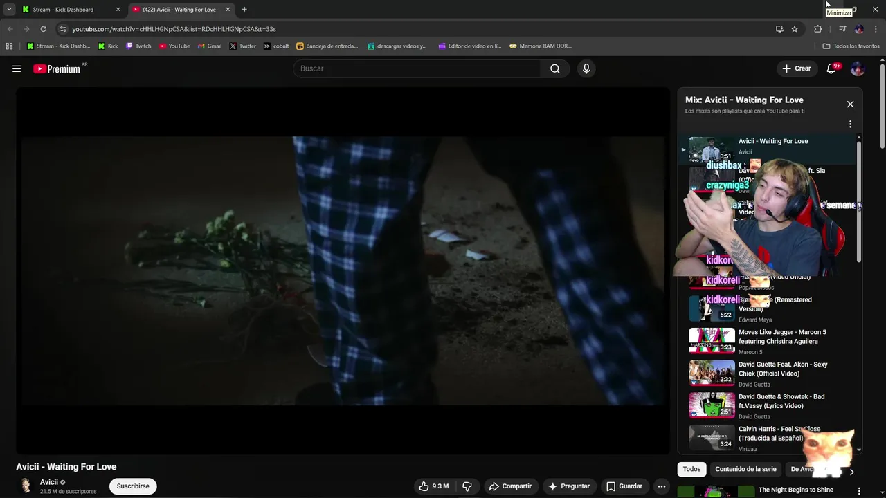
Task: Select Avicii - Waiting For Love in playlist
Action: coord(768,148)
